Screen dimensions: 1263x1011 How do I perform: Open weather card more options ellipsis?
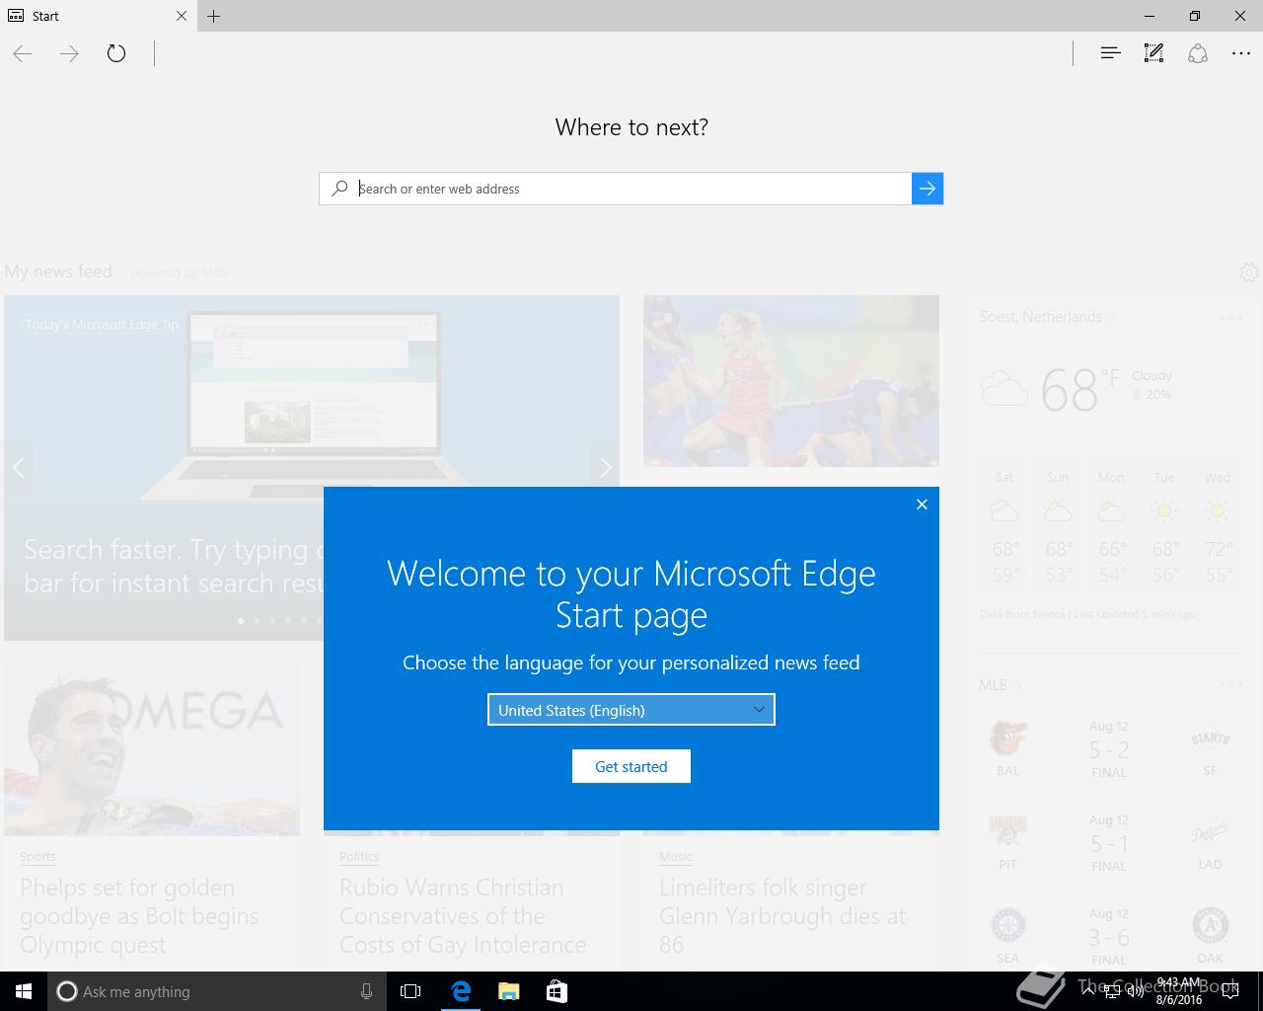[1230, 318]
